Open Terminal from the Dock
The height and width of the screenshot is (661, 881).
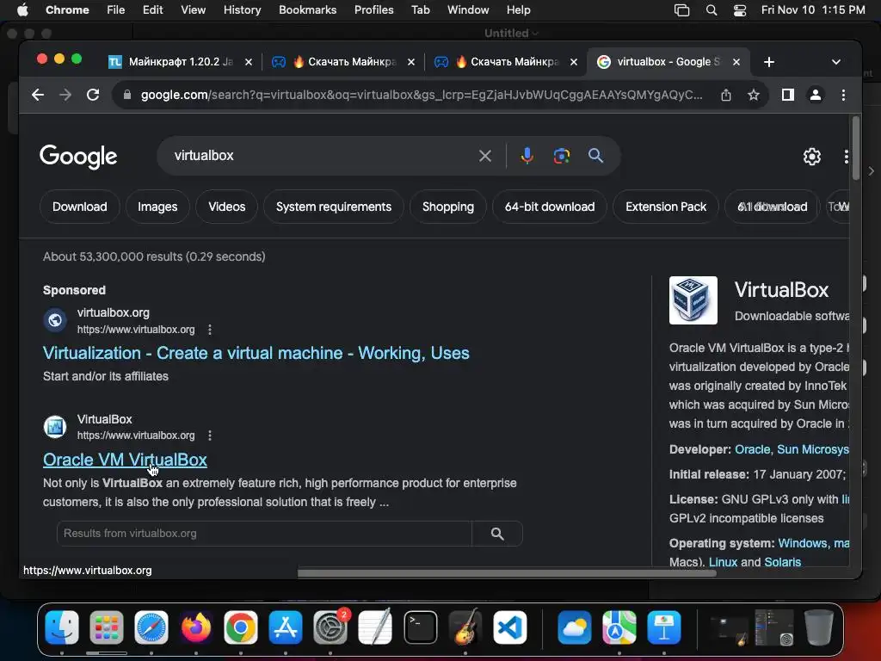click(420, 627)
